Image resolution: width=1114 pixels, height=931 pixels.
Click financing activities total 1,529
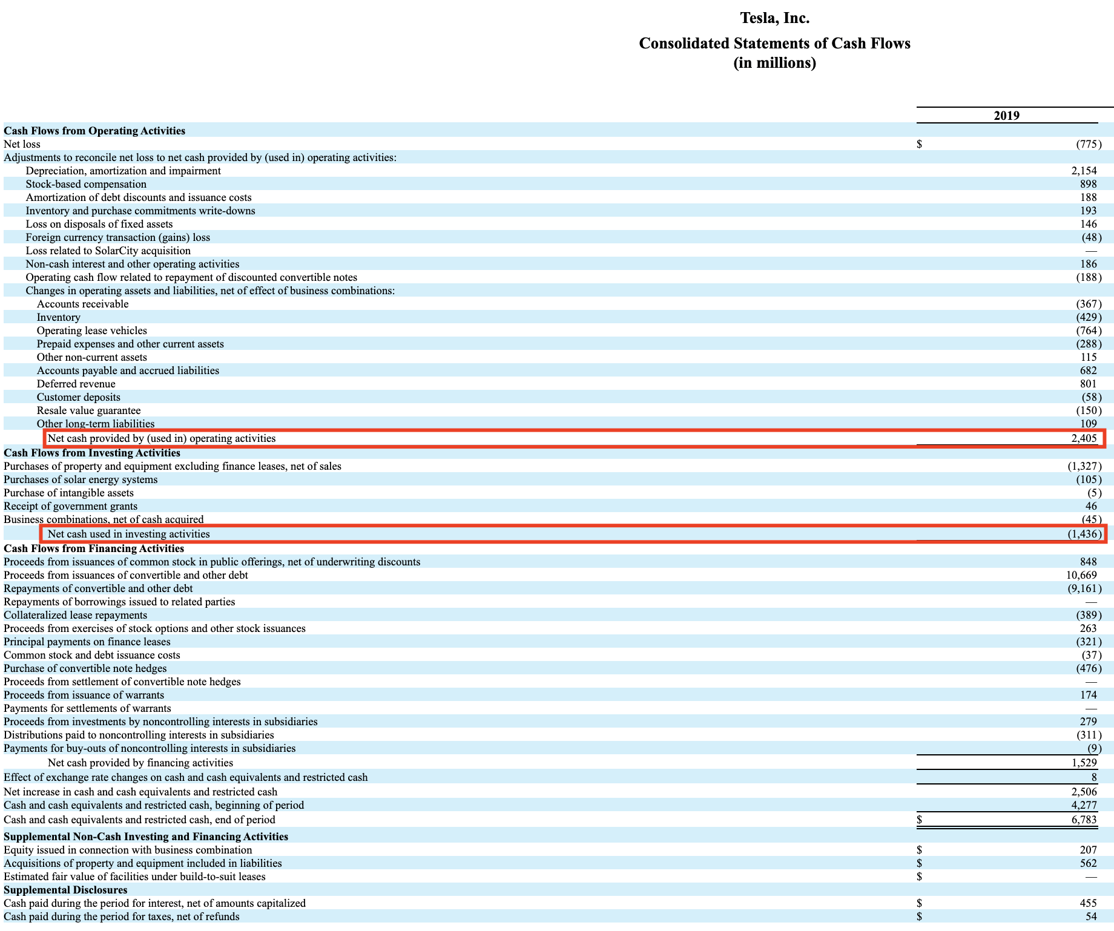pyautogui.click(x=1084, y=763)
